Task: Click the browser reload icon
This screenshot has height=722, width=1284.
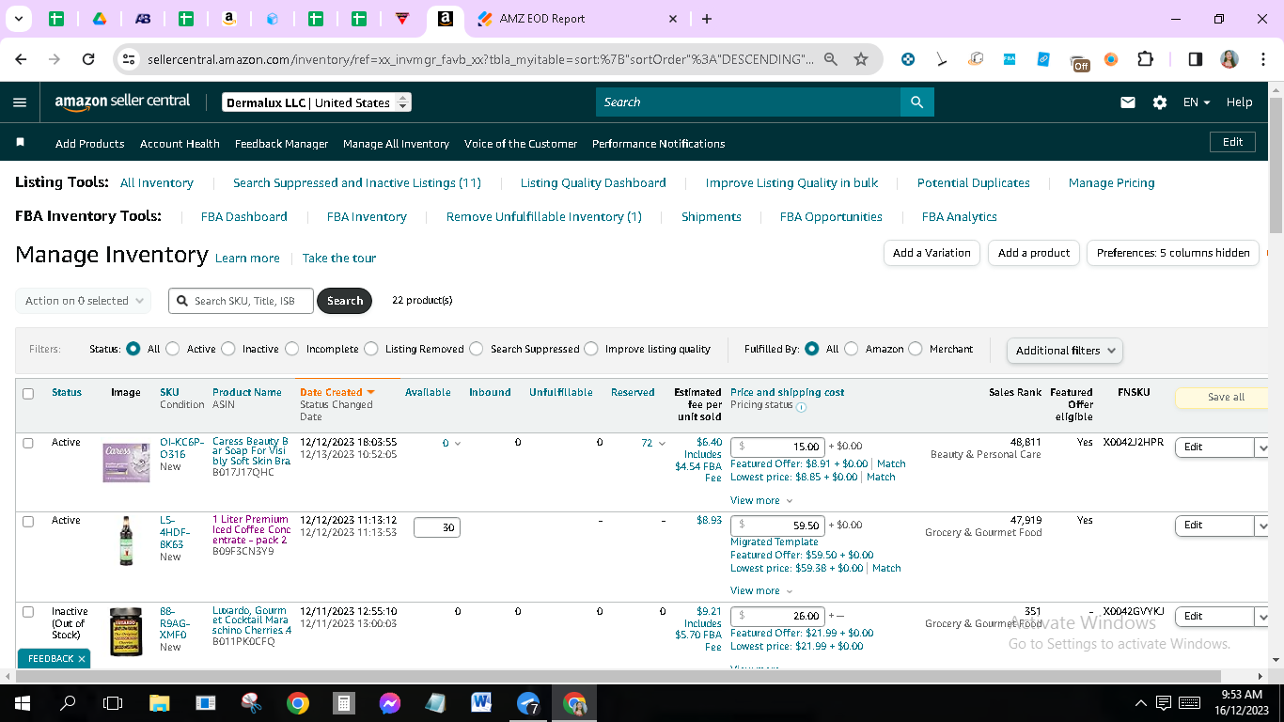Action: [x=88, y=59]
